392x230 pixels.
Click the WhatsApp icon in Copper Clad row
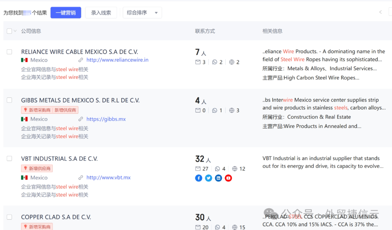pyautogui.click(x=217, y=227)
